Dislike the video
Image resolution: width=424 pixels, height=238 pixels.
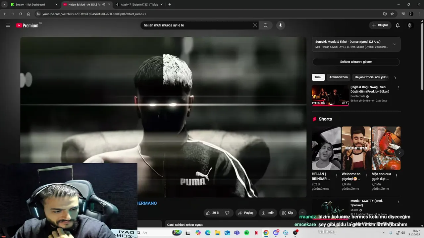227,213
